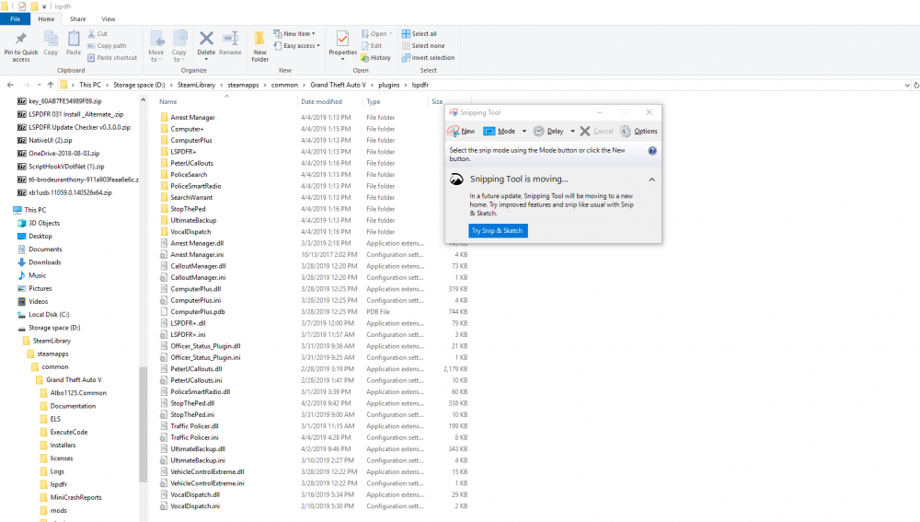This screenshot has width=920, height=522.
Task: Open the File menu
Action: tap(16, 18)
